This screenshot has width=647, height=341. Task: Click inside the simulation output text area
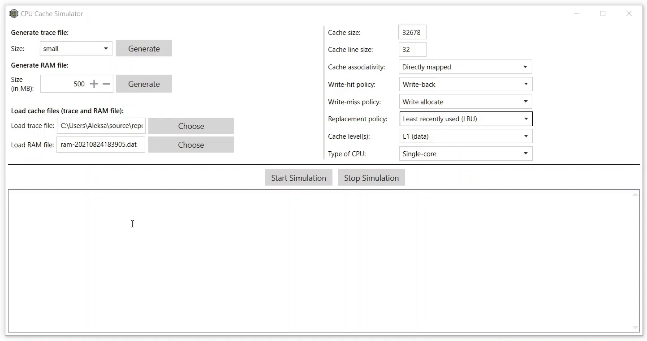coord(320,261)
